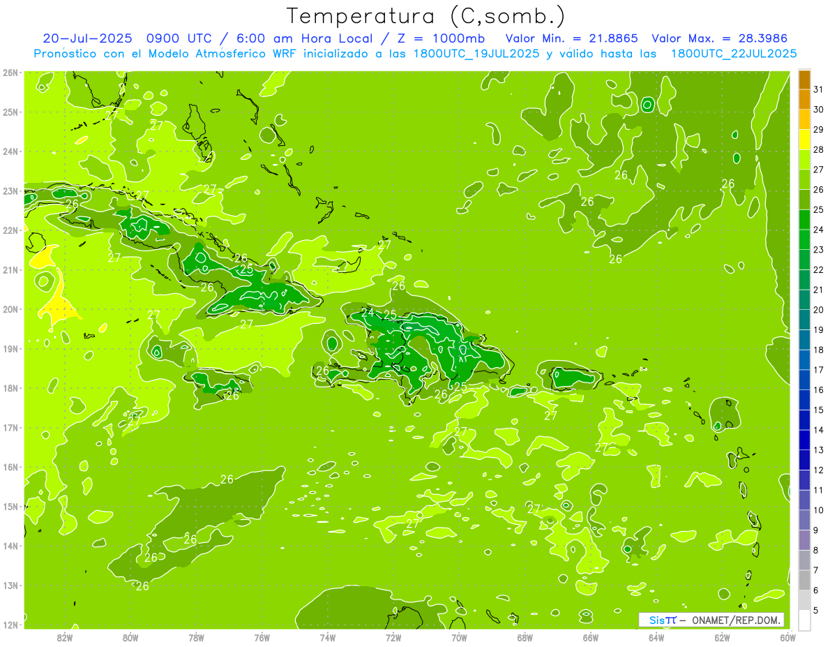Click the "24N" latitude axis label
The image size is (837, 647).
tap(10, 151)
